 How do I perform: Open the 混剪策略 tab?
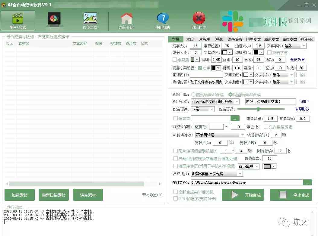click(235, 39)
